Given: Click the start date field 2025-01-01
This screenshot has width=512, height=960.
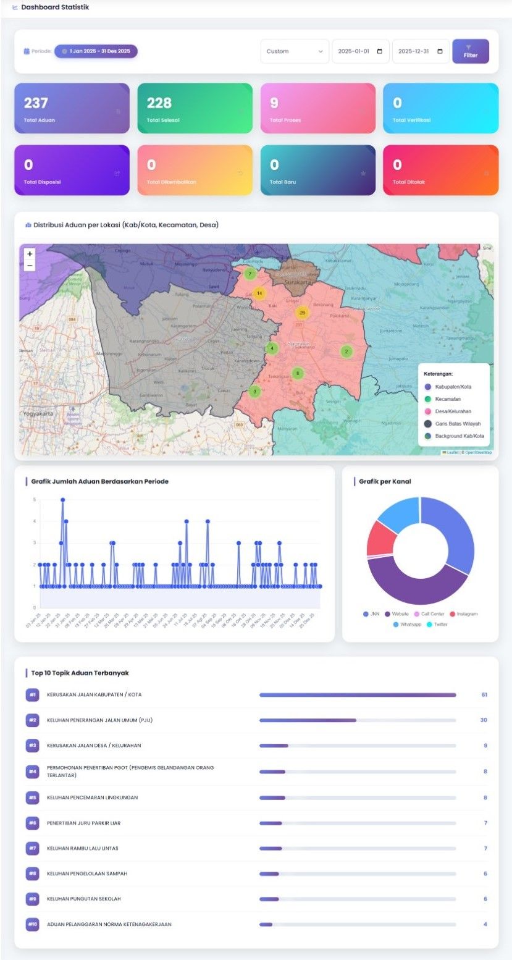Looking at the screenshot, I should pyautogui.click(x=354, y=51).
